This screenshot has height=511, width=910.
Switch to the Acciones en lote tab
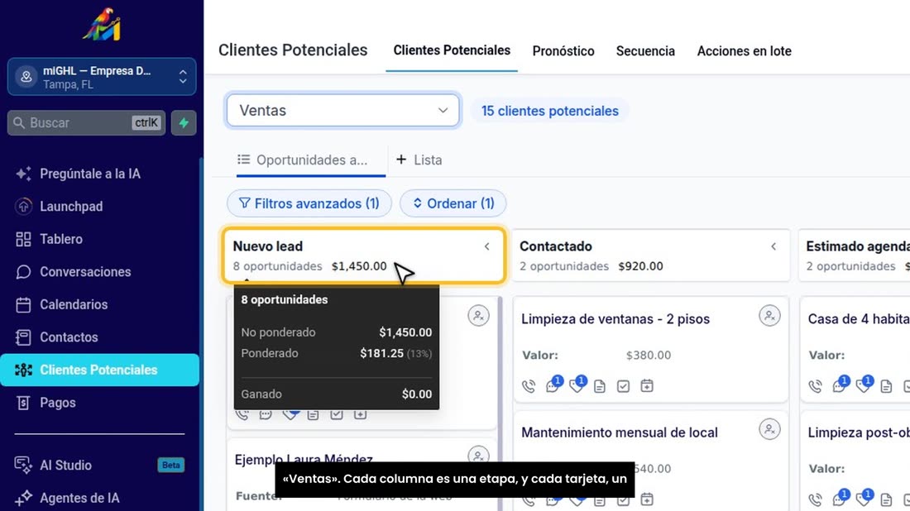(744, 51)
